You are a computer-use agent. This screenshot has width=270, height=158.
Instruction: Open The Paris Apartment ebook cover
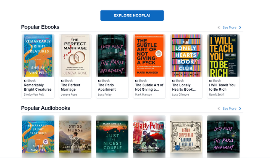tap(112, 56)
